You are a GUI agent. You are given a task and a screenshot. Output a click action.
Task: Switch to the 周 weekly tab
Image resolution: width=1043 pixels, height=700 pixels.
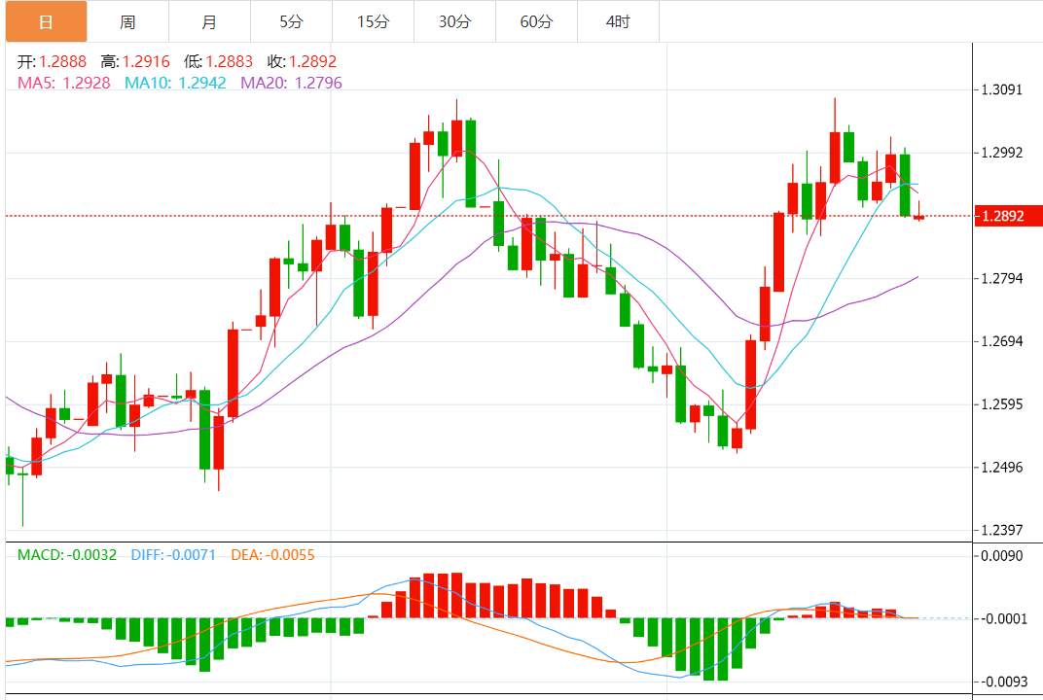pos(127,22)
